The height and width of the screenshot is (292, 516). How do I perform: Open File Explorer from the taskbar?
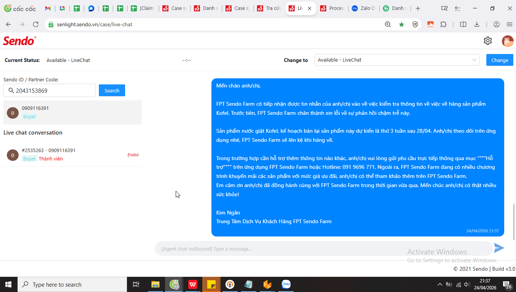(x=156, y=284)
